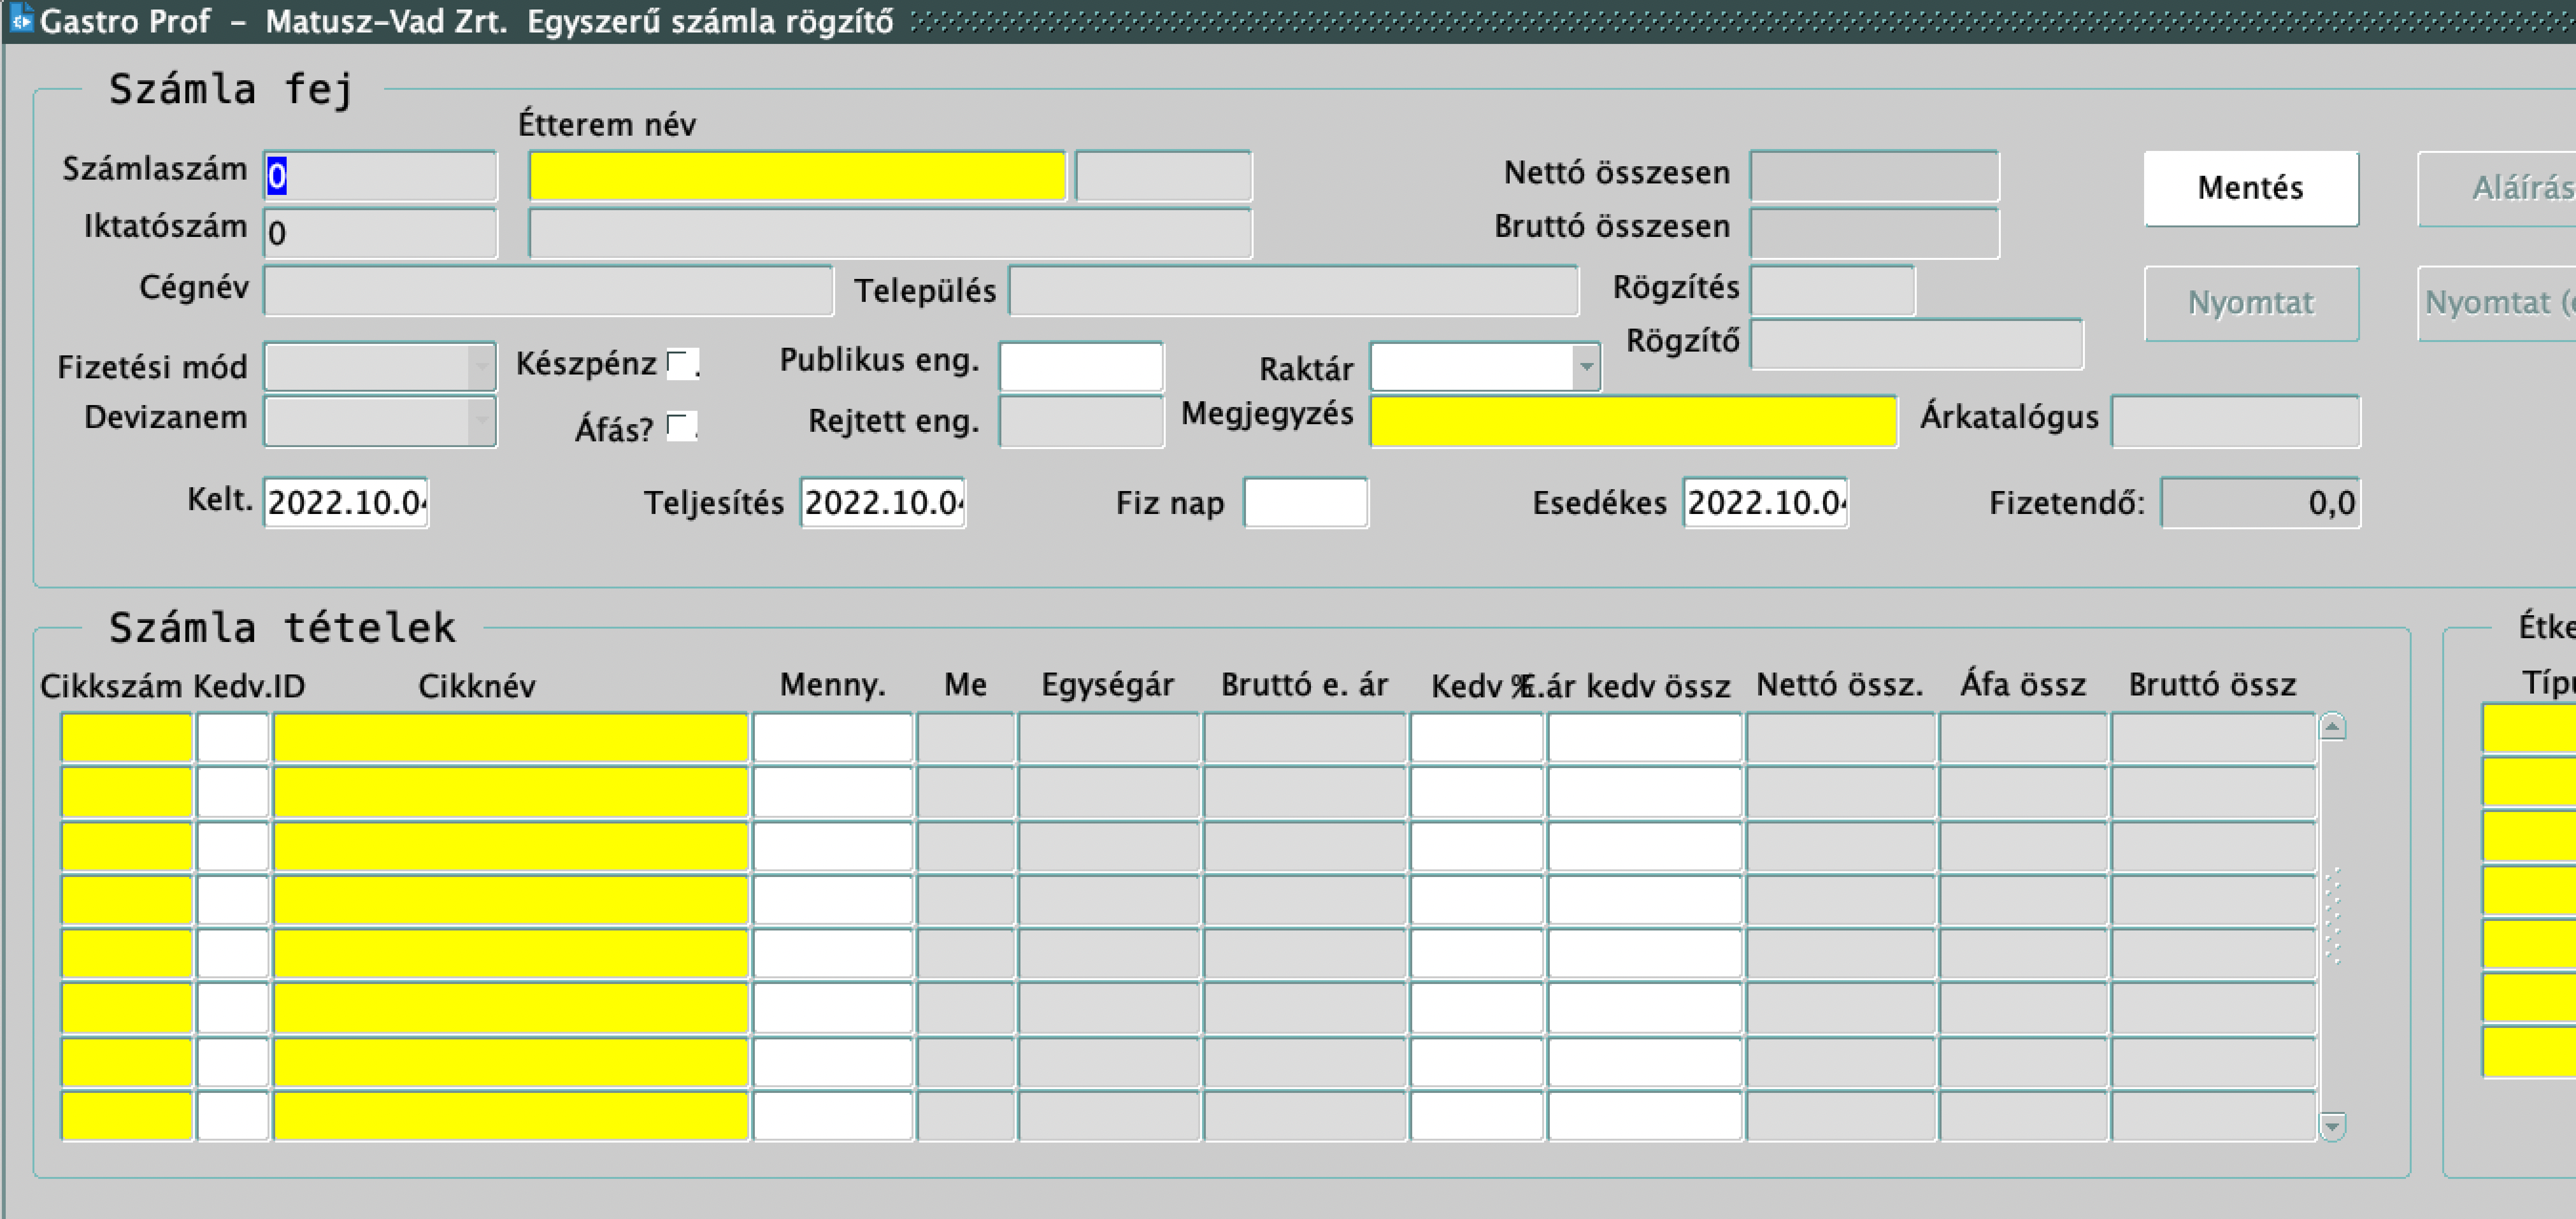2576x1219 pixels.
Task: Open the Raktár dropdown
Action: pos(1485,367)
